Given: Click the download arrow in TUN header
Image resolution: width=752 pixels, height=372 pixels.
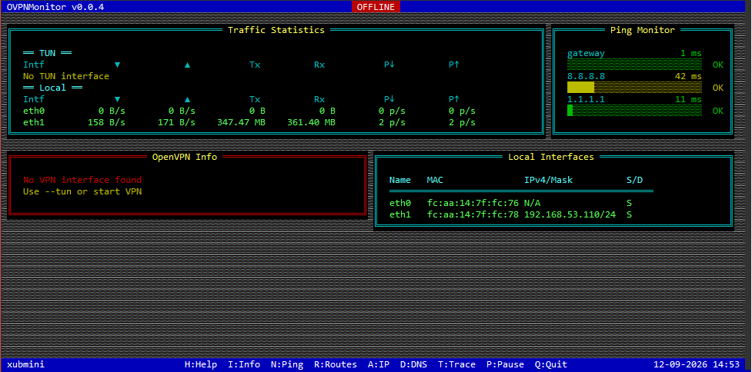Looking at the screenshot, I should click(118, 65).
